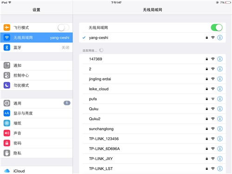
Task: Open Bluetooth (蓝牙) settings
Action: pos(37,47)
